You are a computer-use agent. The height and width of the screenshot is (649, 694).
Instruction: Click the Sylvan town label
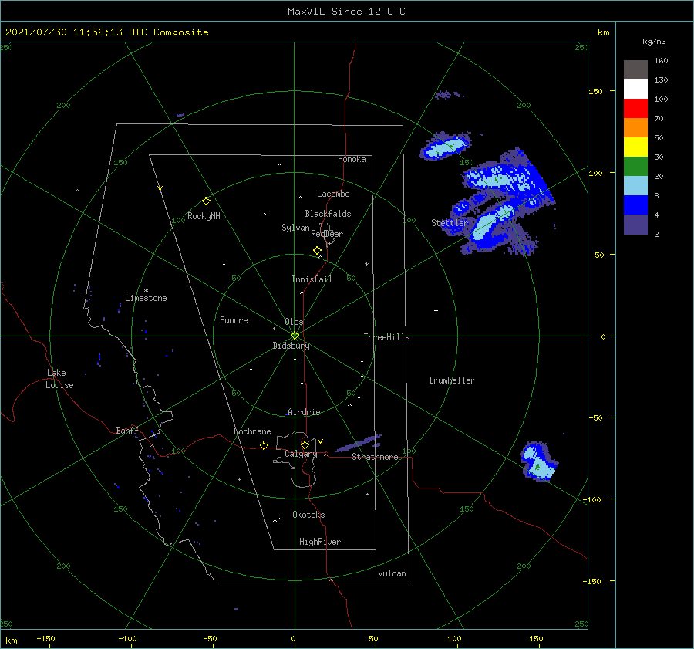click(295, 228)
